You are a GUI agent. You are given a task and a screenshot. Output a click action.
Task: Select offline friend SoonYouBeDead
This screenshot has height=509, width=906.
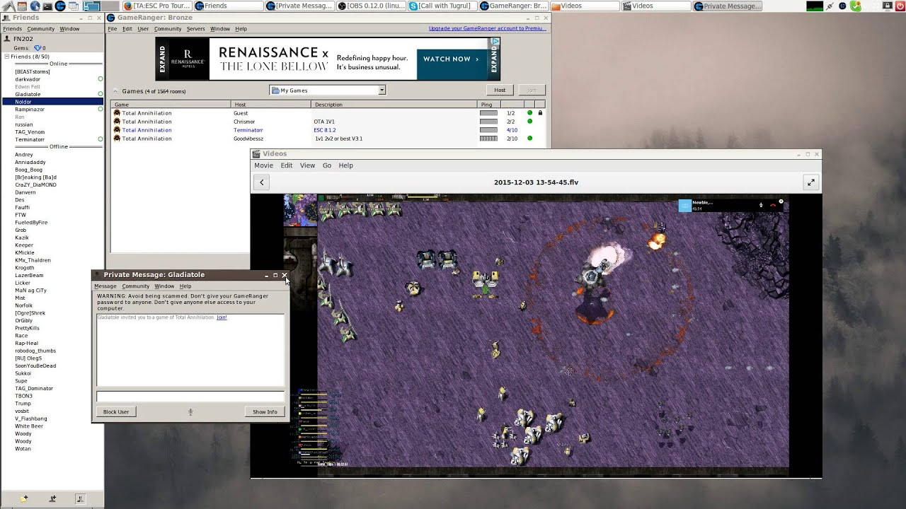pyautogui.click(x=35, y=366)
